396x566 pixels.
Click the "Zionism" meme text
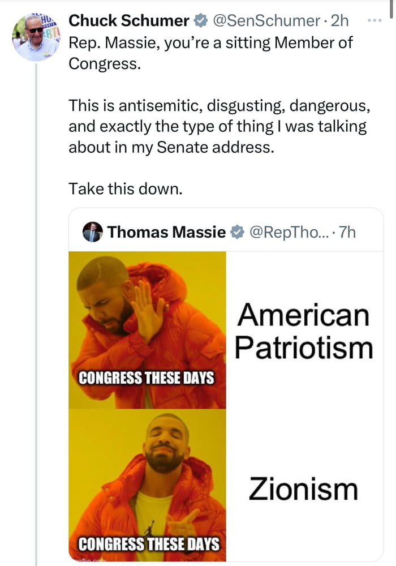click(304, 488)
